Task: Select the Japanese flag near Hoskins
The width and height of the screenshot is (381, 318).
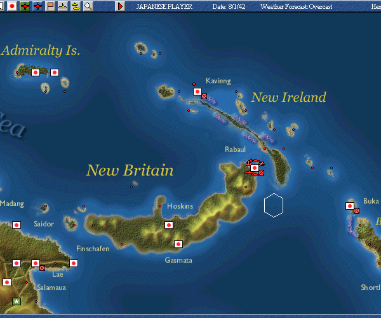Action: tap(169, 225)
